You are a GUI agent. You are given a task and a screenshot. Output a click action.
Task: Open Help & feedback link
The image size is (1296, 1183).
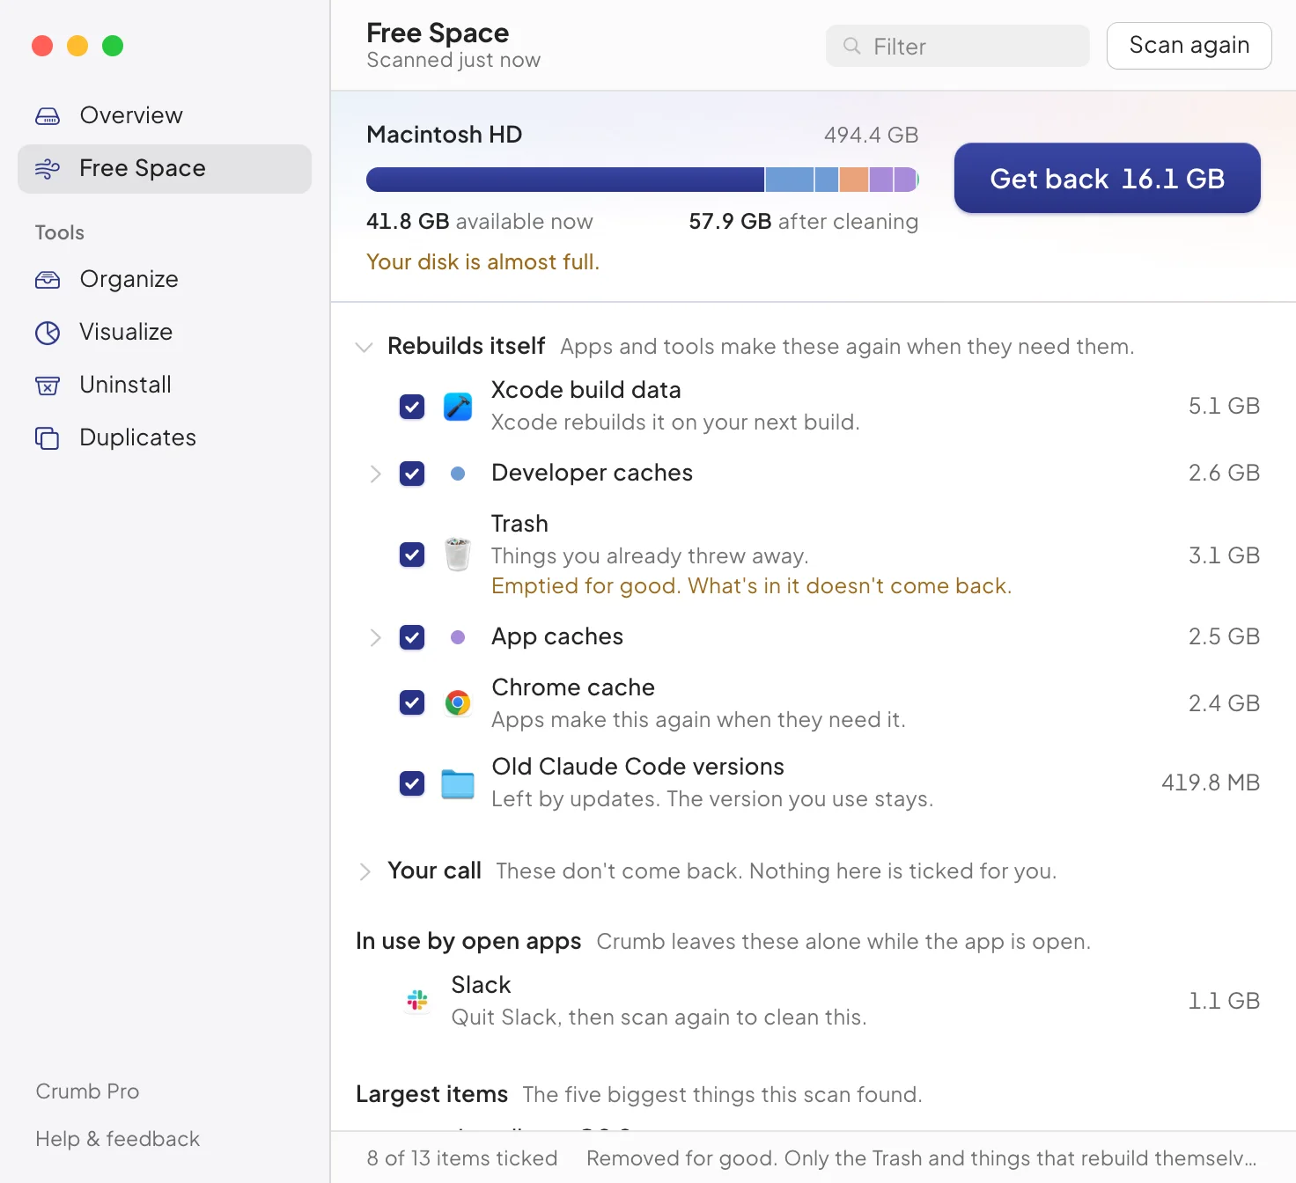pos(118,1139)
